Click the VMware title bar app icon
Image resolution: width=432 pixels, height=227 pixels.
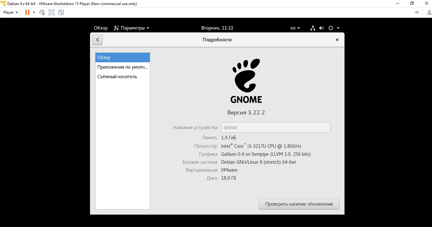(3, 3)
